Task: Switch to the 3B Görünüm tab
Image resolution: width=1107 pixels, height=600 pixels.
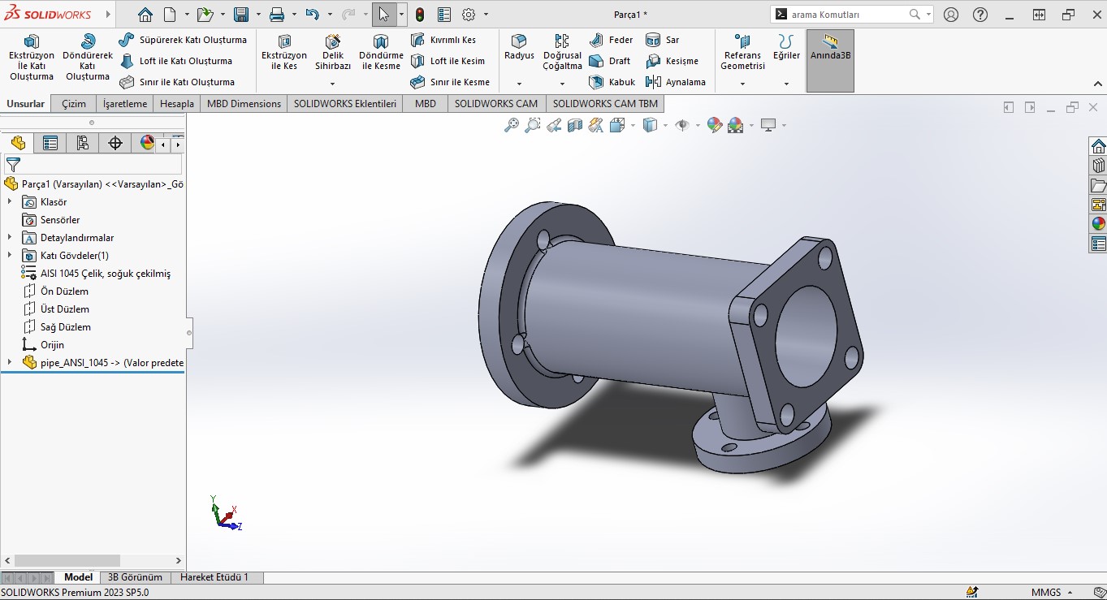Action: coord(135,577)
